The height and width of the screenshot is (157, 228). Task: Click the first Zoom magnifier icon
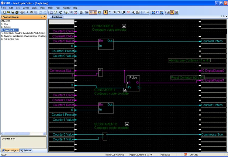(x=168, y=12)
